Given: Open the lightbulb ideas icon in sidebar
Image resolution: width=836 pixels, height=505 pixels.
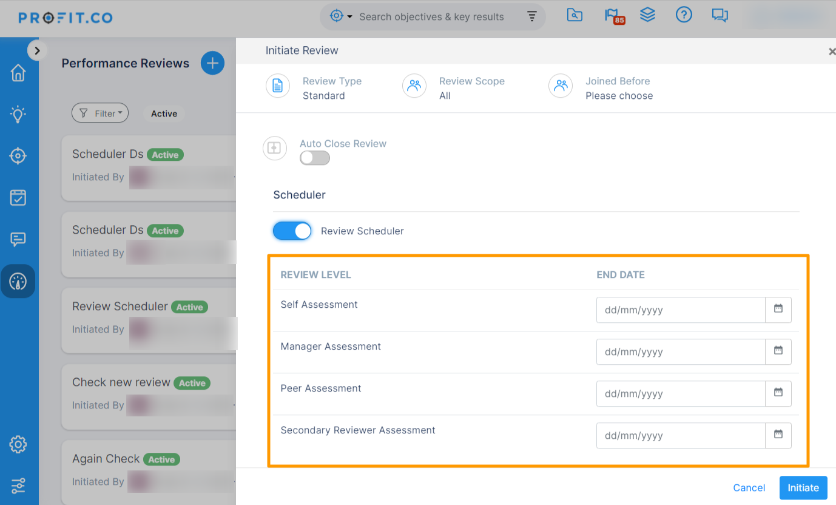Looking at the screenshot, I should tap(18, 114).
